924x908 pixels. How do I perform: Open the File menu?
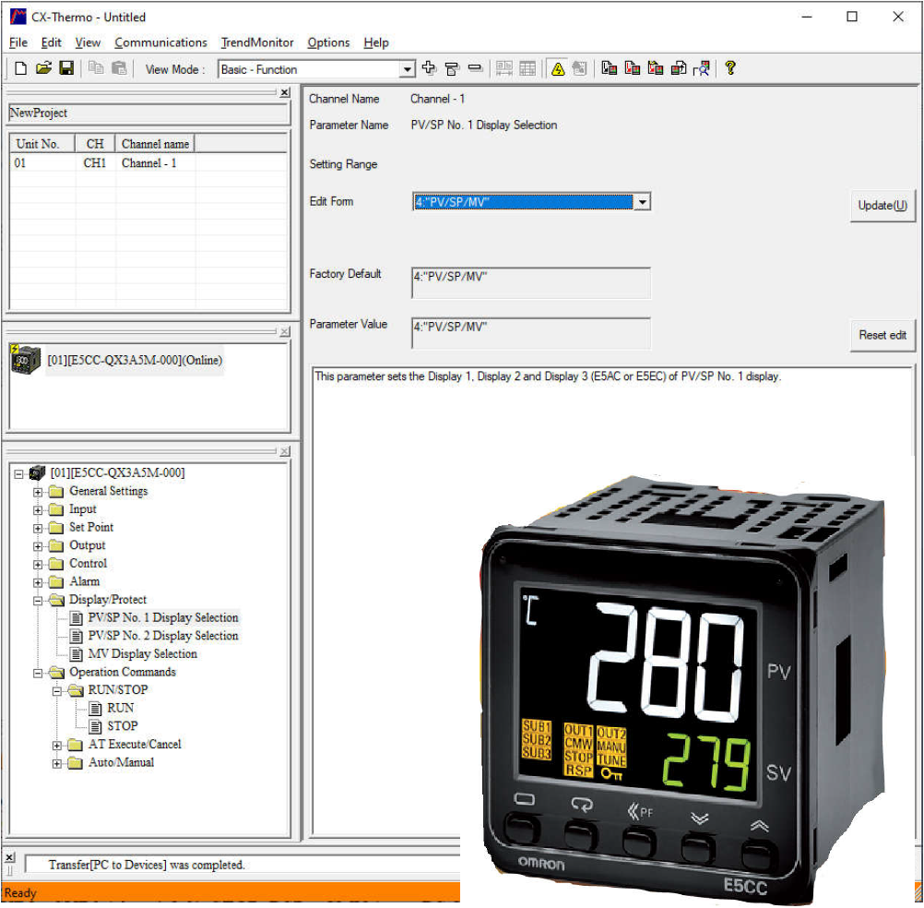(x=18, y=42)
